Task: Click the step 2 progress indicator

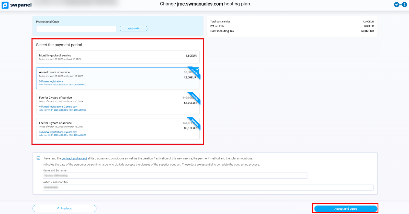Action: (x=404, y=5)
